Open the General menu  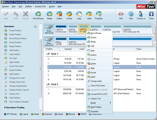5,6
